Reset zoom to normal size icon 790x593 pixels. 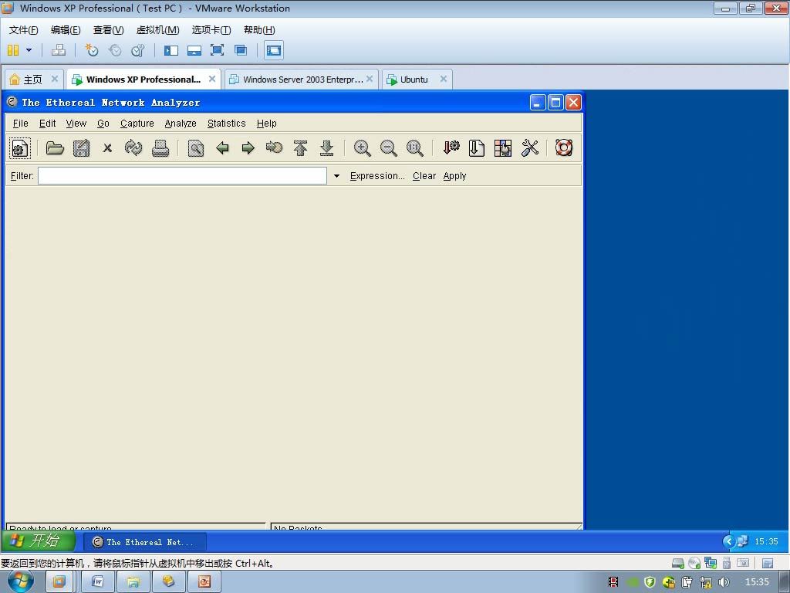point(414,147)
